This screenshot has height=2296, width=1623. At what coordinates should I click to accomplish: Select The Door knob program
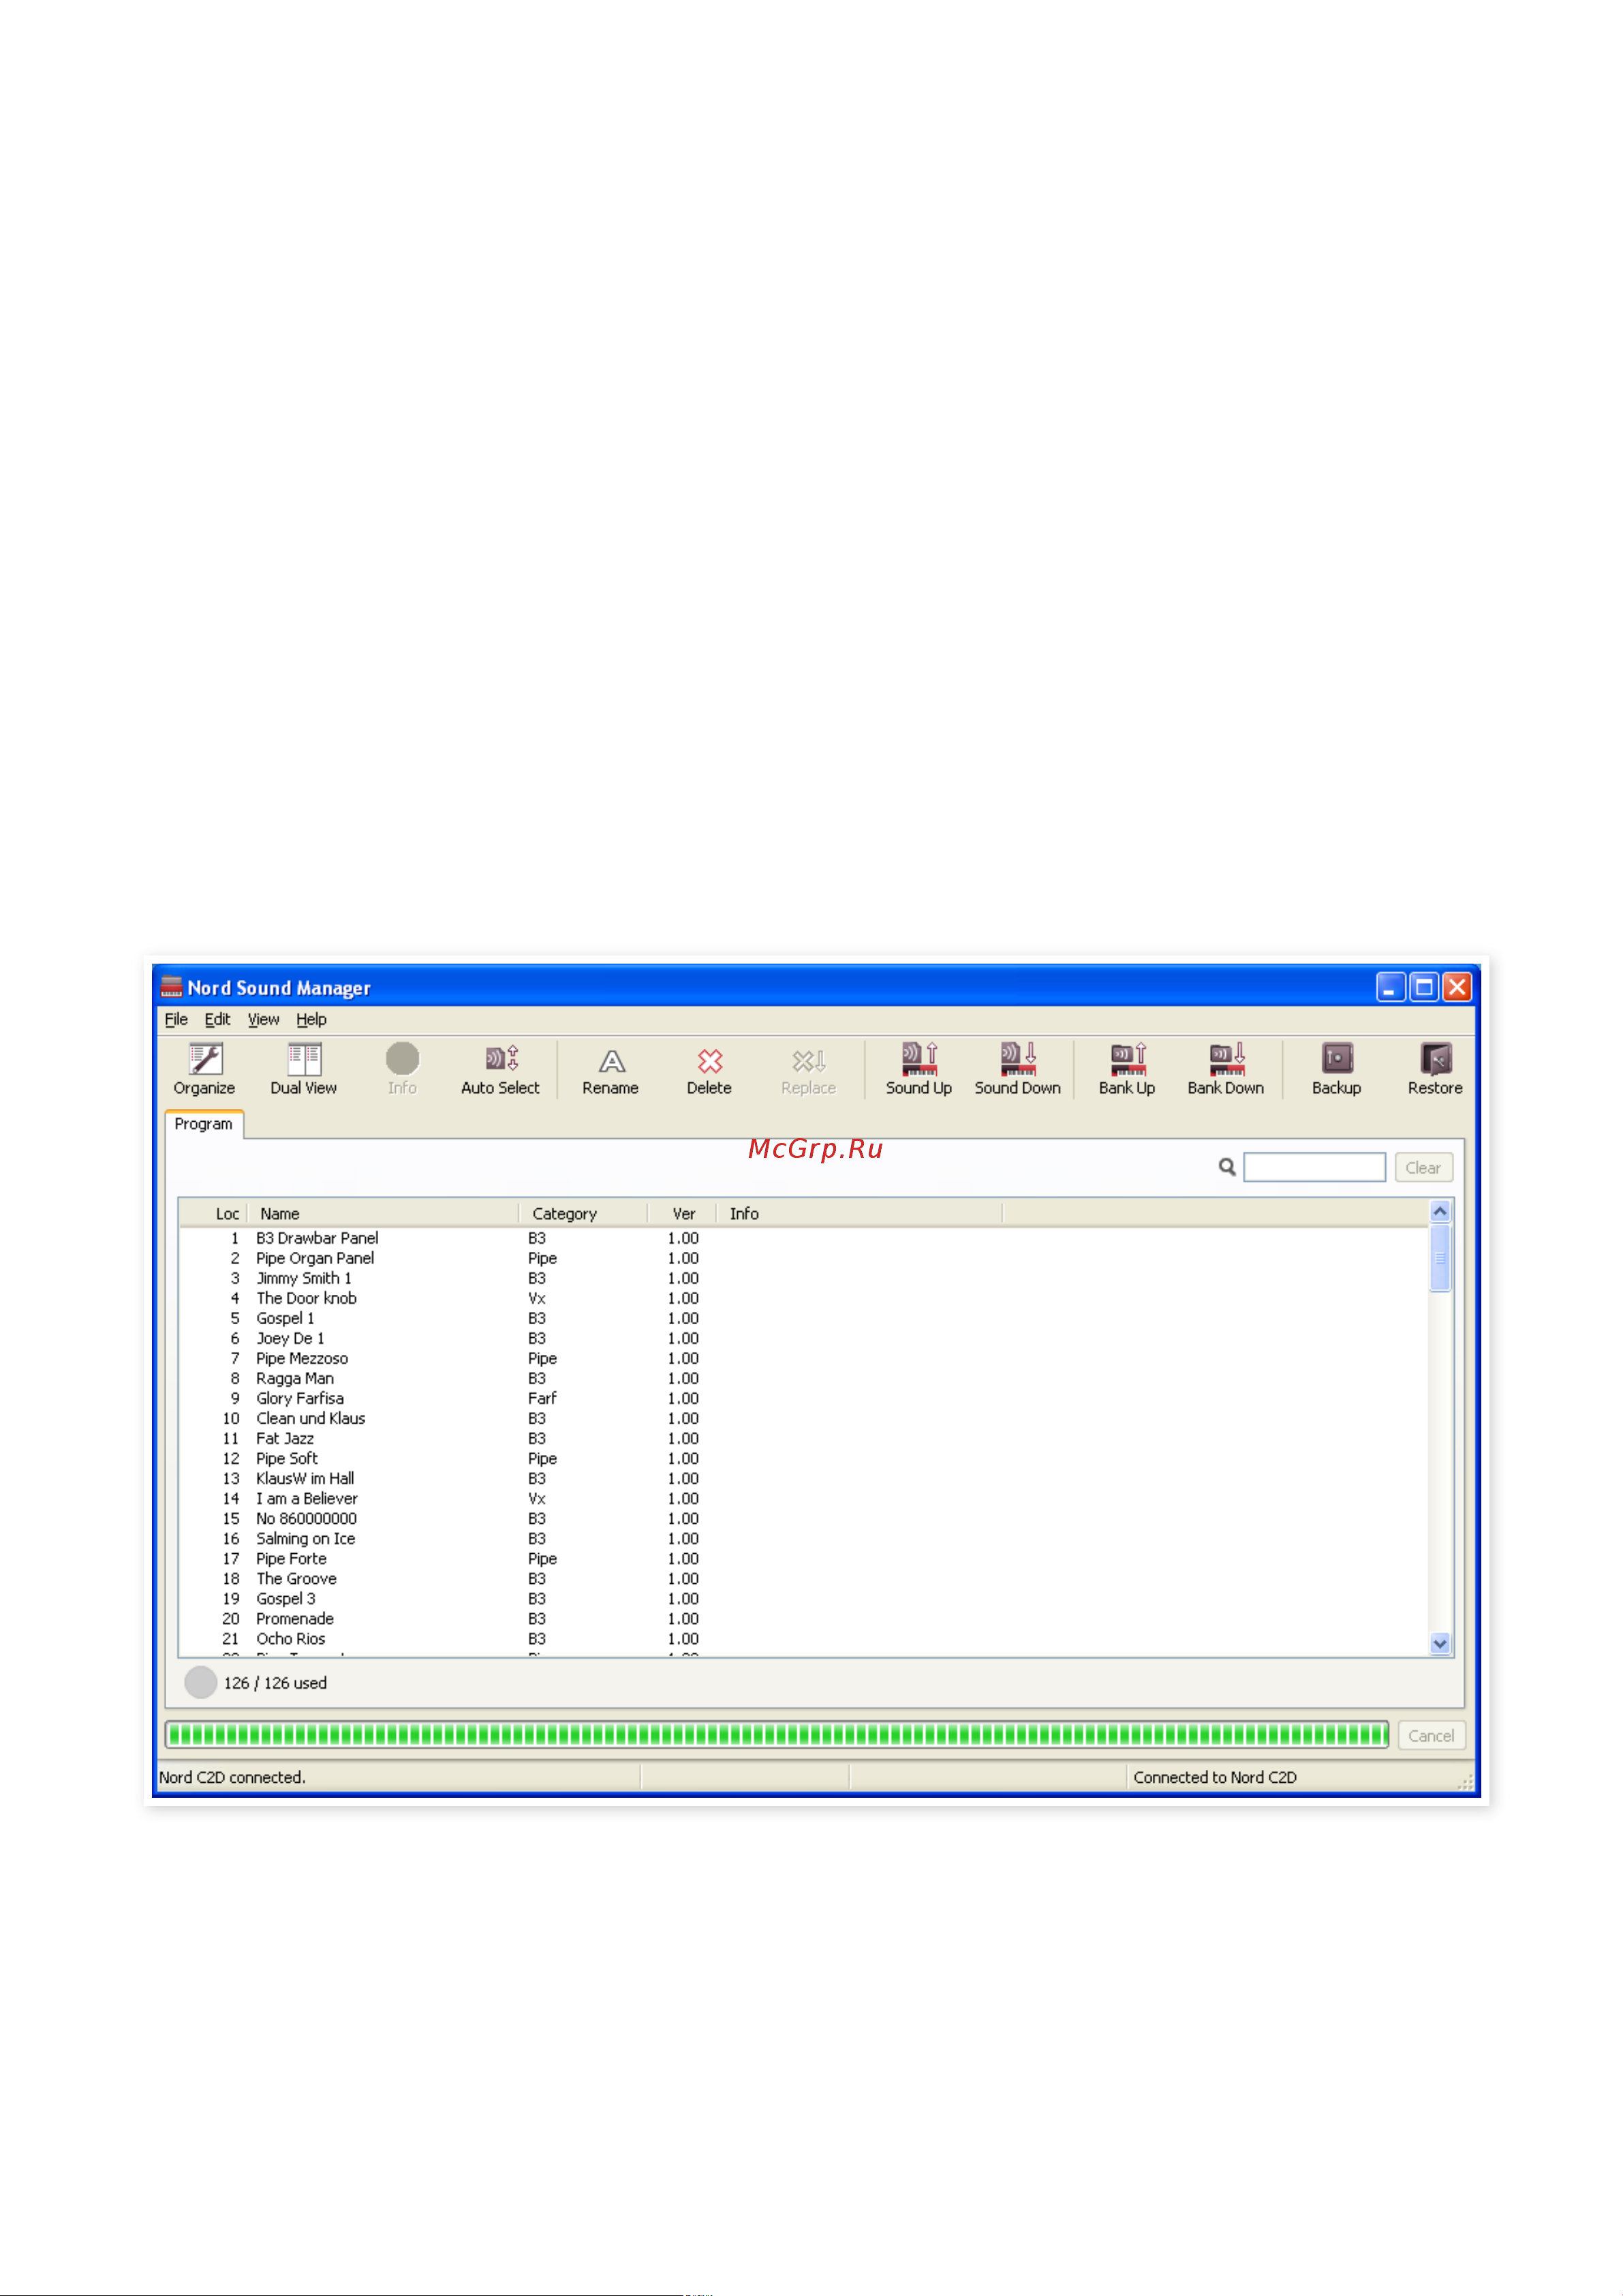click(804, 1298)
